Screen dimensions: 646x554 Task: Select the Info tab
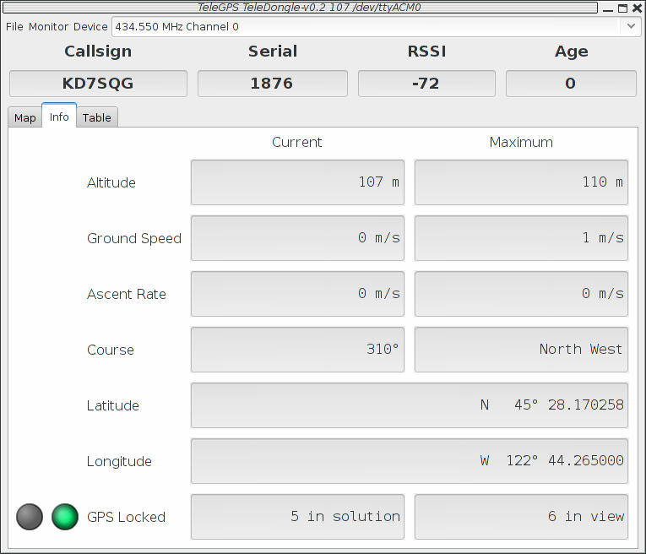[59, 117]
